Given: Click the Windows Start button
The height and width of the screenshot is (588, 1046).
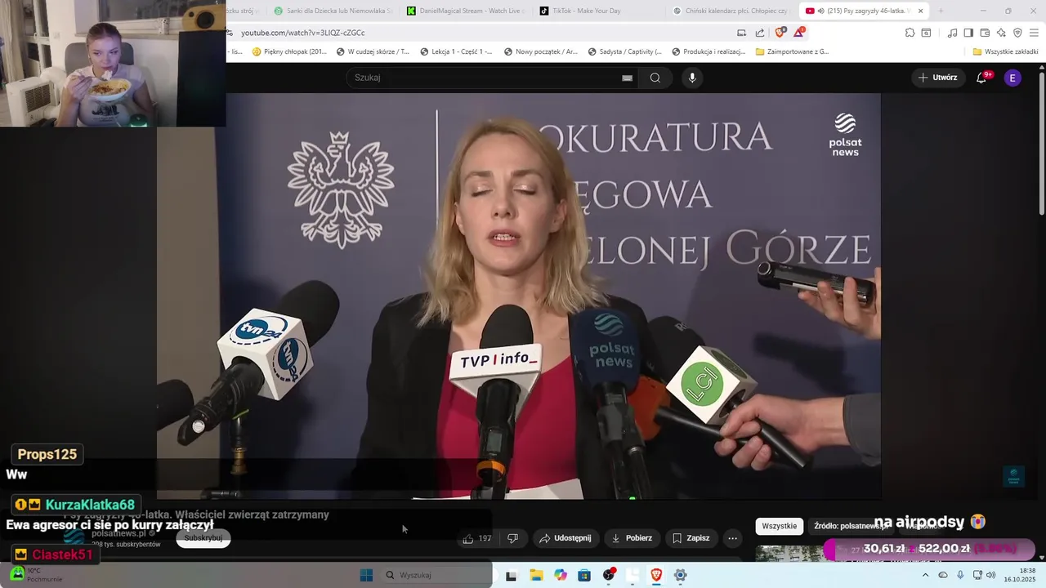Looking at the screenshot, I should coord(366,575).
